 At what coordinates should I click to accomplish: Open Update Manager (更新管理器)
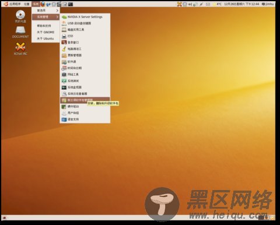(85, 55)
